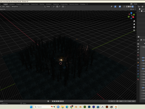Toggle snapping magnet in header
Viewport: 145px width, 109px height.
[x=57, y=7]
